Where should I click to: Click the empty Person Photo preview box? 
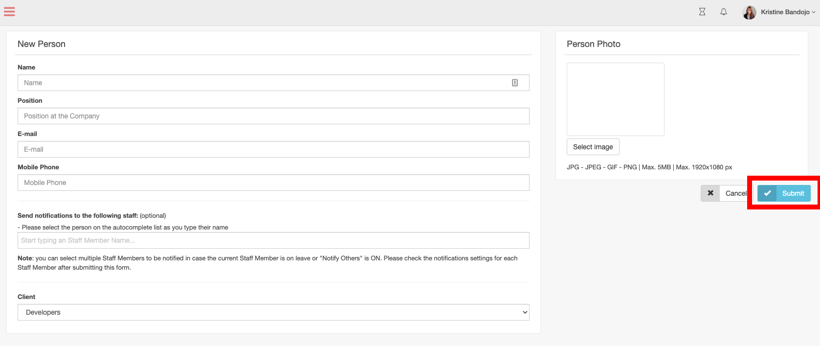click(615, 99)
